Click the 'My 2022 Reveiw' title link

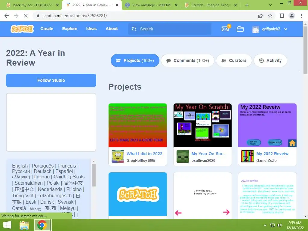coord(272,154)
